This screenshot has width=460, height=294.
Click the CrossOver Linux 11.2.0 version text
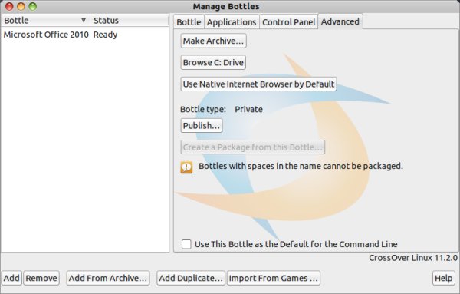pos(413,258)
